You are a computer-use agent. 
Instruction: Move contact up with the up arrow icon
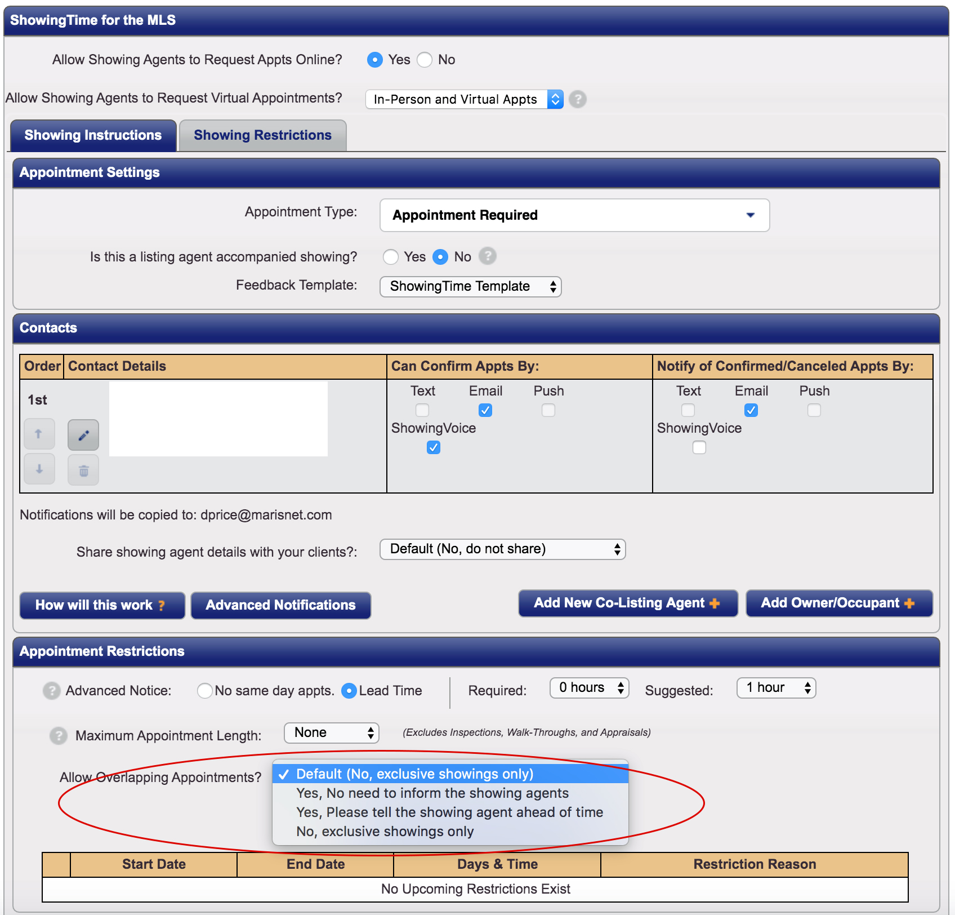pyautogui.click(x=39, y=434)
